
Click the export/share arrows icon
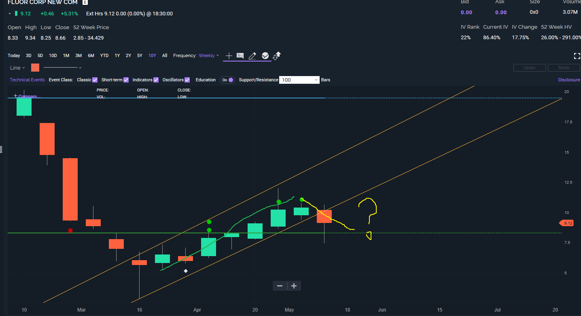(277, 56)
